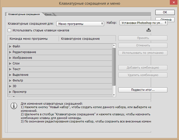
Task: Select the Файл row label text
Action: (x=16, y=46)
